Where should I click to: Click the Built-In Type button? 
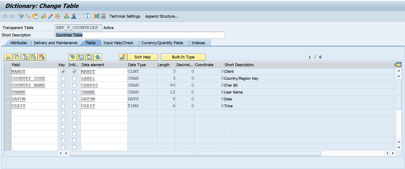pyautogui.click(x=183, y=57)
